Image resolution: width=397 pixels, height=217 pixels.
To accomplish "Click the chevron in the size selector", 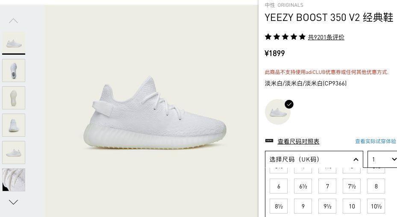I will coord(356,159).
